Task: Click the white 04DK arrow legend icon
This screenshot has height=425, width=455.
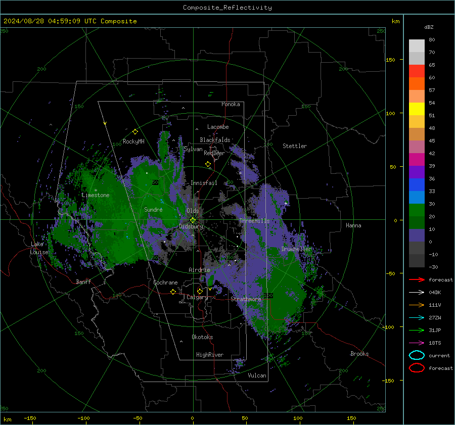Action: (417, 293)
